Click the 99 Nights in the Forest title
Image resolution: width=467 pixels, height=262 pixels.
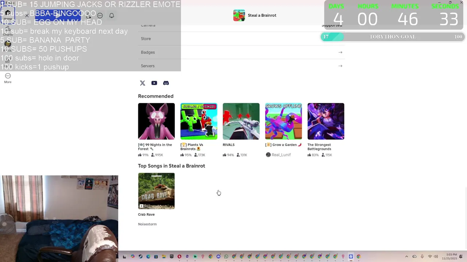coord(155,147)
